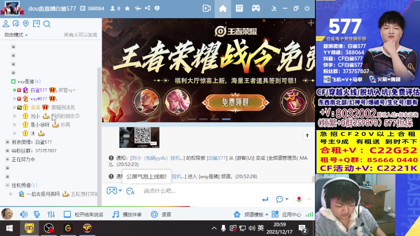The height and width of the screenshot is (236, 420).
Task: Open the channel notes icon in sidebar
Action: [x=36, y=24]
